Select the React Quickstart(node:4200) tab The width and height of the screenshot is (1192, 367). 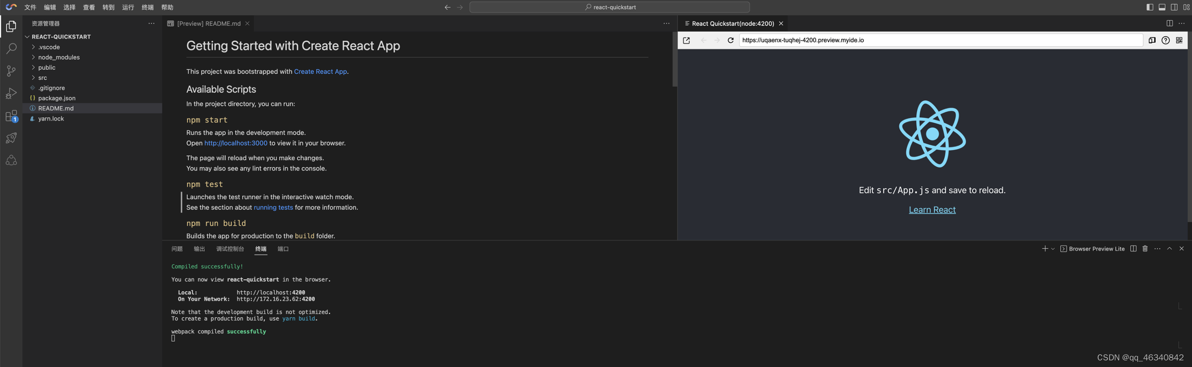tap(732, 23)
